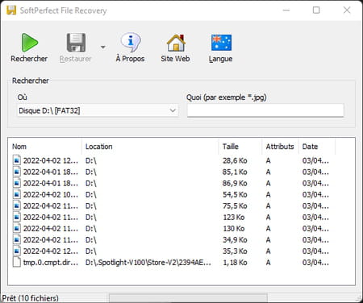Click the SoftPerfect File Recovery title icon
The height and width of the screenshot is (303, 363).
[x=11, y=10]
